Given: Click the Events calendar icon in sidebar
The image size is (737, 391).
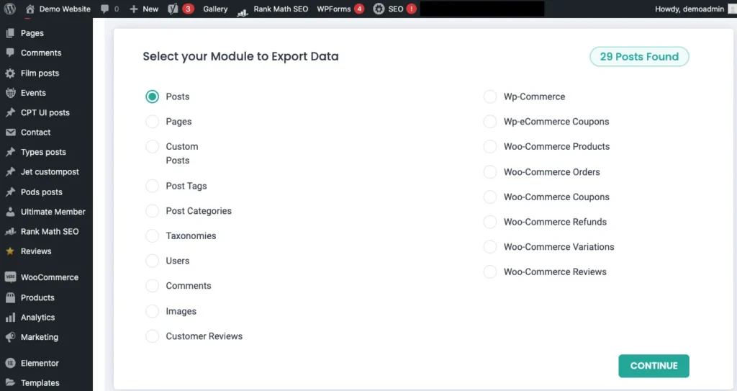Looking at the screenshot, I should 10,93.
